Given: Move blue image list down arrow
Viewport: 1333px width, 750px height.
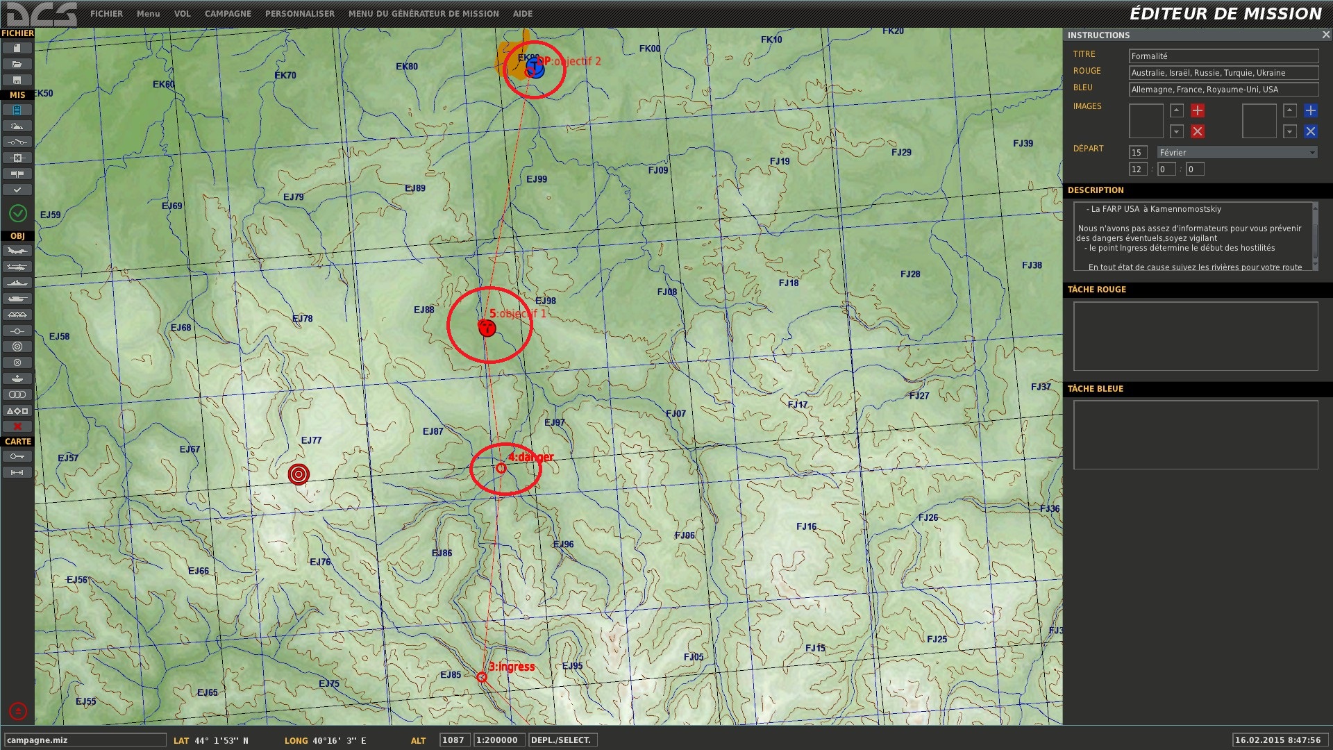Looking at the screenshot, I should pyautogui.click(x=1290, y=131).
